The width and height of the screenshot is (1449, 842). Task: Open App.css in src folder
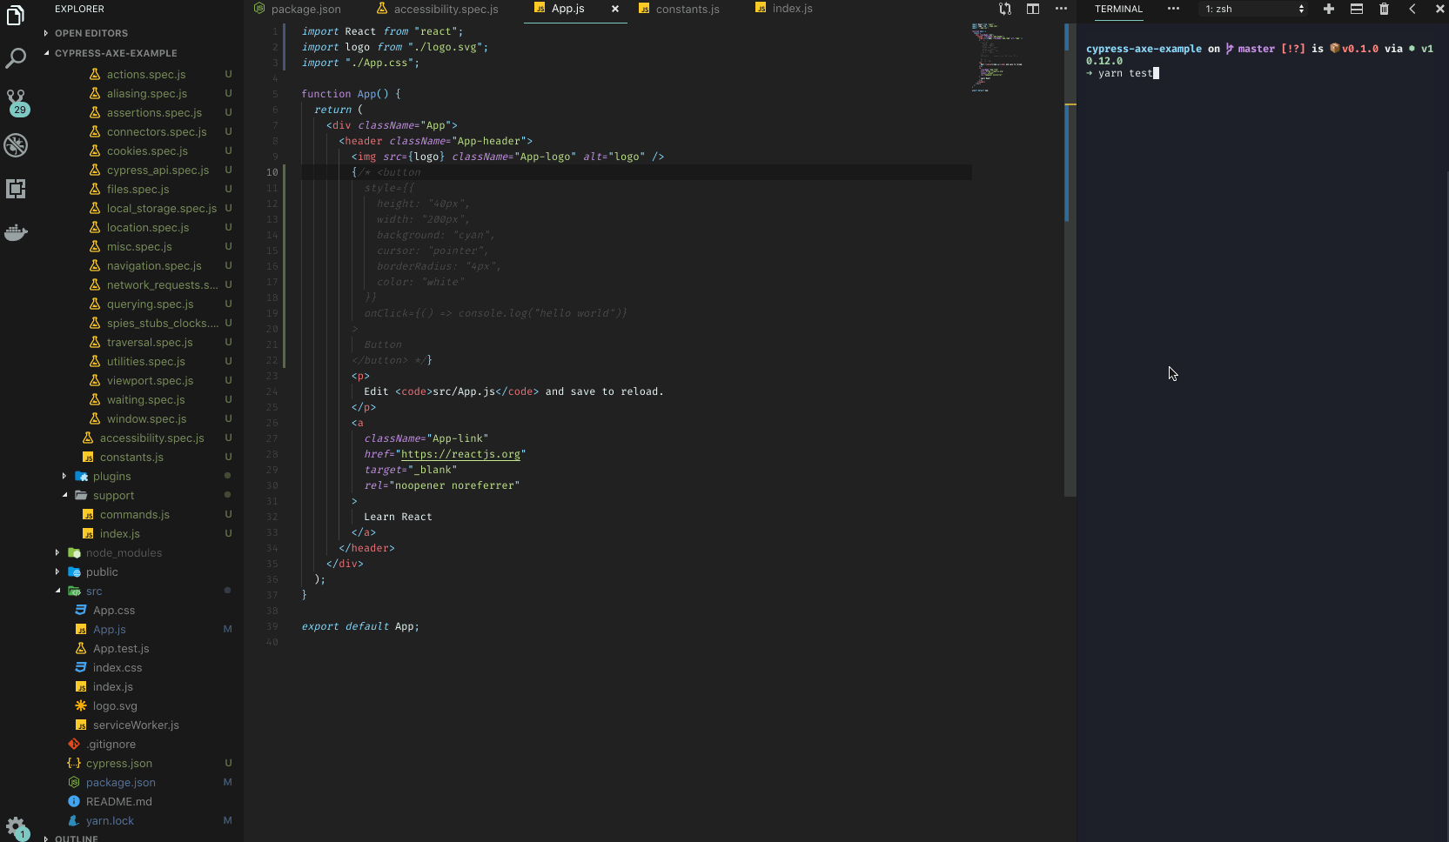pos(114,611)
